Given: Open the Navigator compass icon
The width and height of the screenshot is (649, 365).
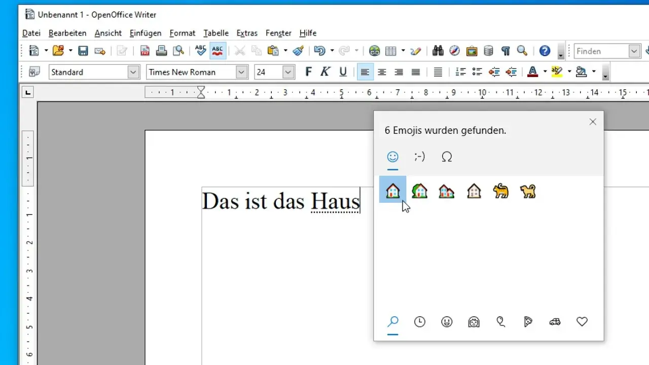Looking at the screenshot, I should click(455, 51).
